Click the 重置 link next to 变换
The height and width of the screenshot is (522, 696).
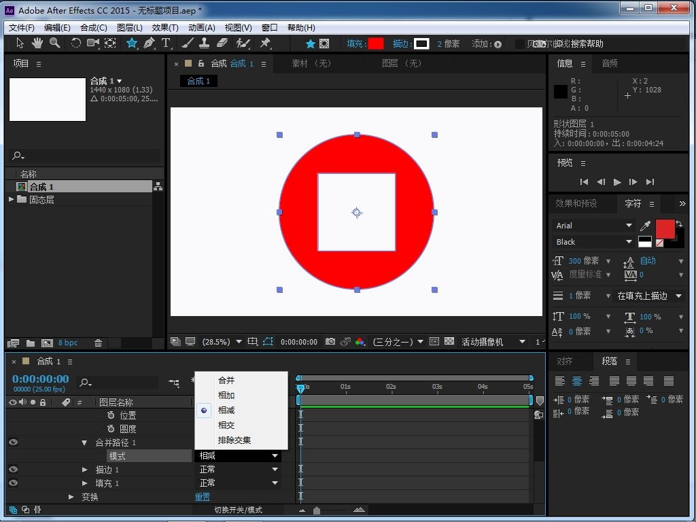[203, 497]
